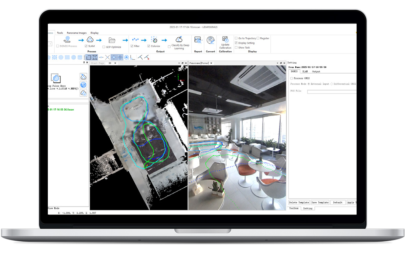Click the SLAM process icon

coord(90,40)
